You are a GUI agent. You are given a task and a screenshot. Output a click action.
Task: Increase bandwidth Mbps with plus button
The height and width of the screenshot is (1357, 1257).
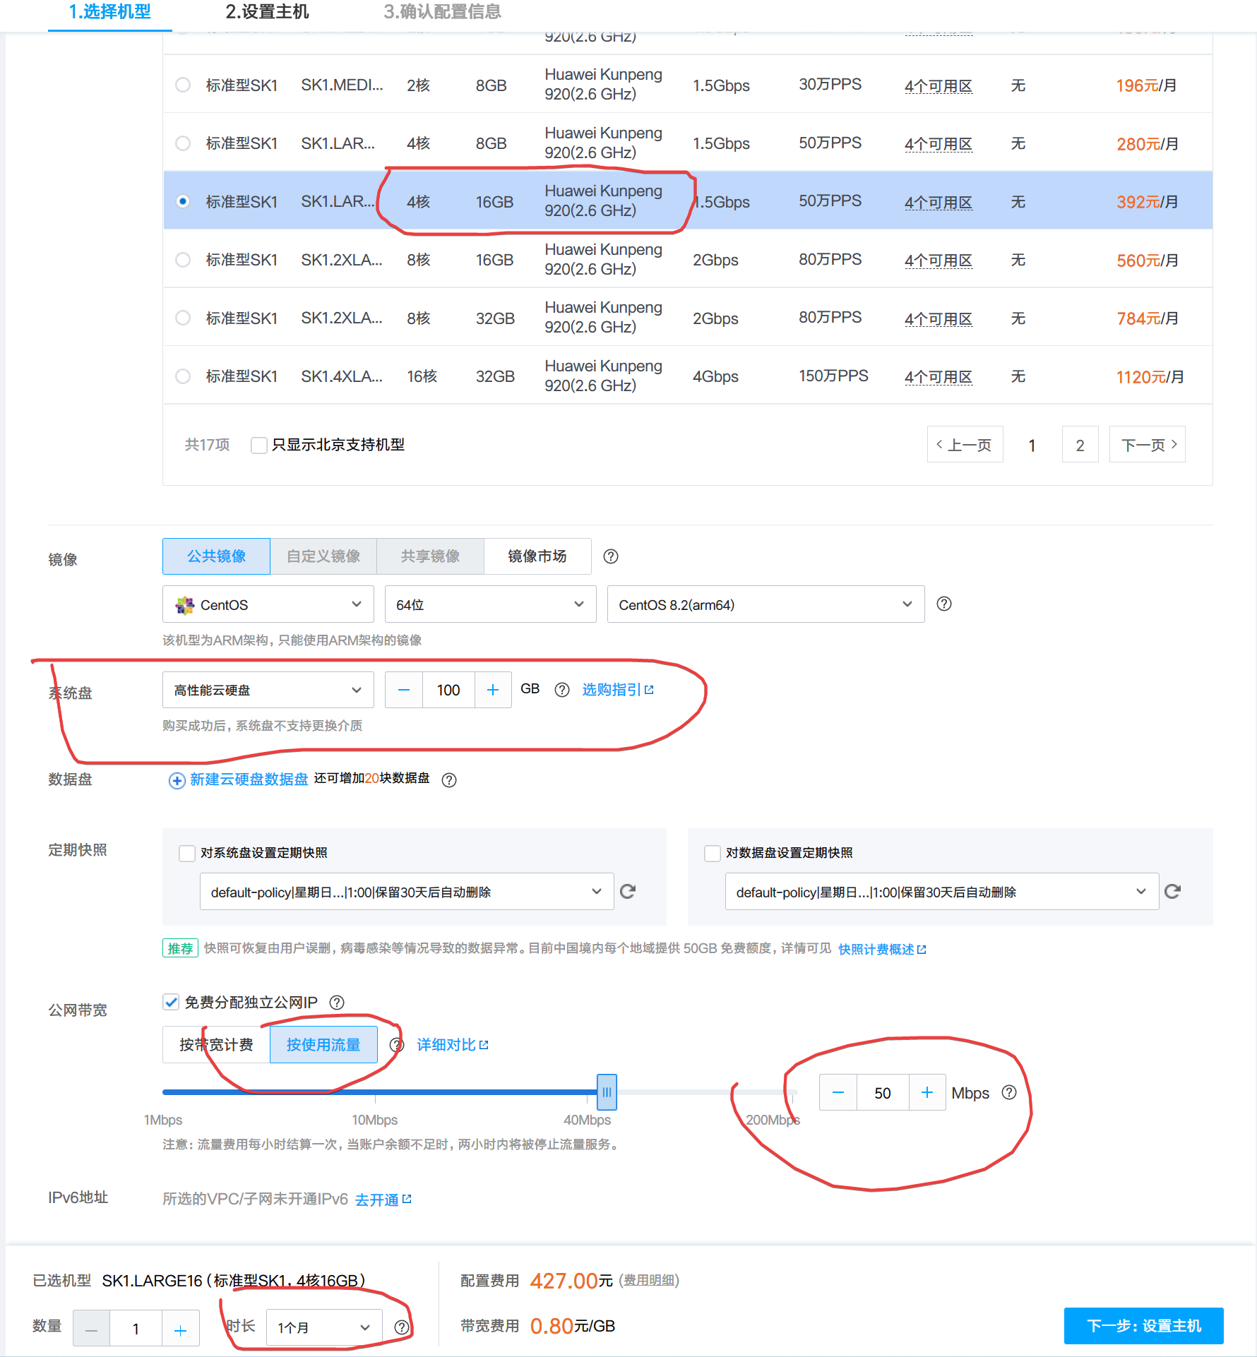click(927, 1092)
